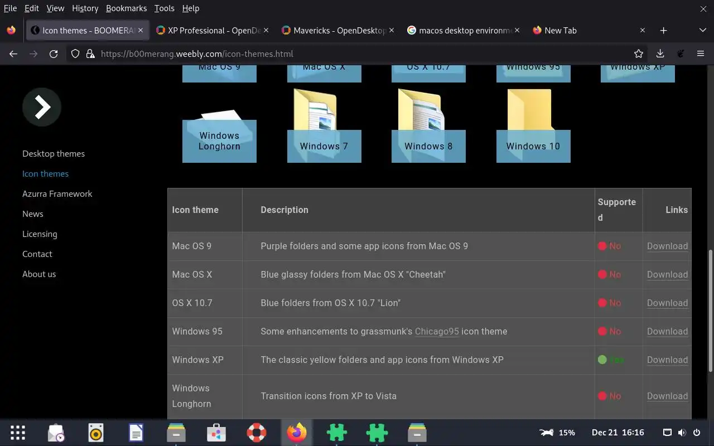Open the software store bag icon

coord(216,433)
